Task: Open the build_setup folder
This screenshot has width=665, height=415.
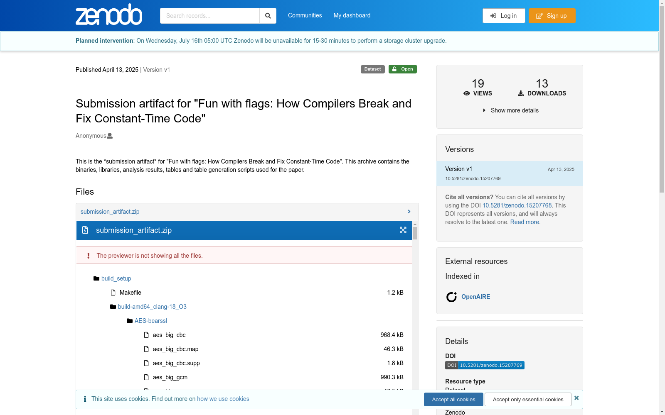Action: [x=116, y=278]
